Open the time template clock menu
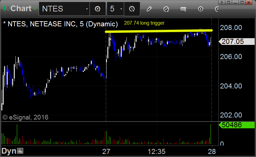 132,9
